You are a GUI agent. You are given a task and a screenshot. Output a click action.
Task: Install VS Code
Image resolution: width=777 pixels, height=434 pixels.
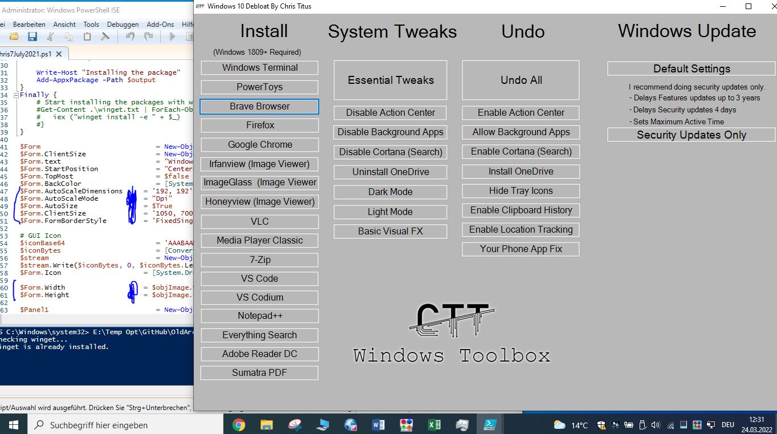click(x=260, y=279)
